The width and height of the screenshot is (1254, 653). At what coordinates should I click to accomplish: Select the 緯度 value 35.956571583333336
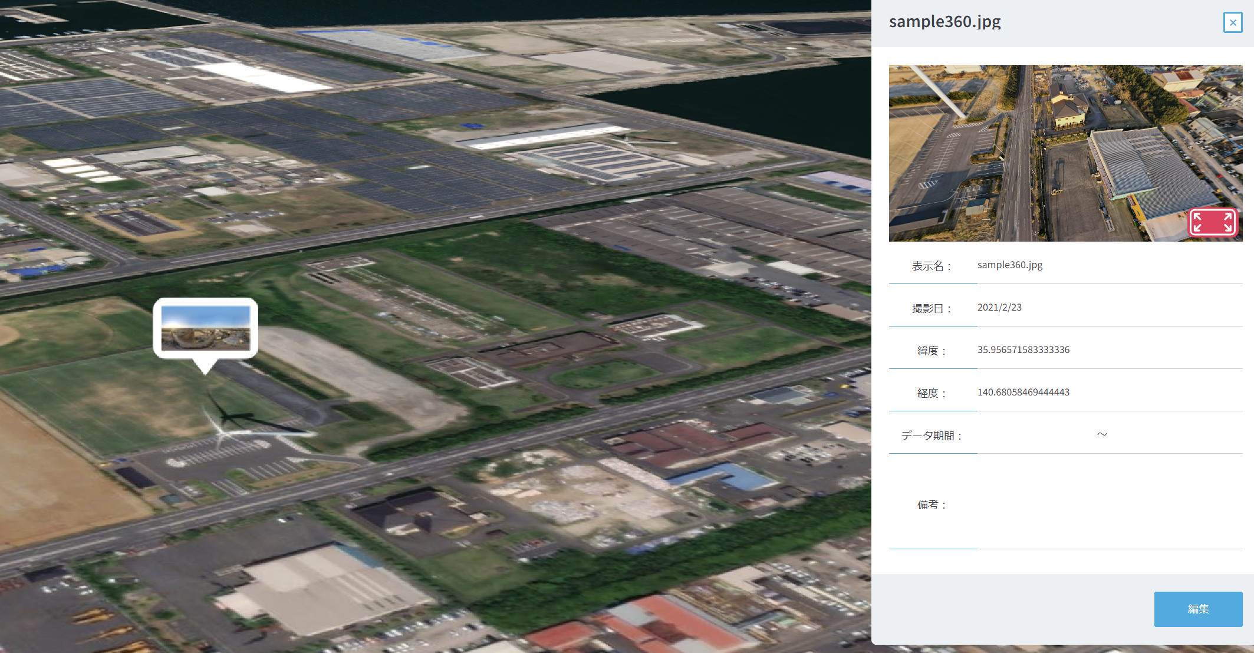1023,350
